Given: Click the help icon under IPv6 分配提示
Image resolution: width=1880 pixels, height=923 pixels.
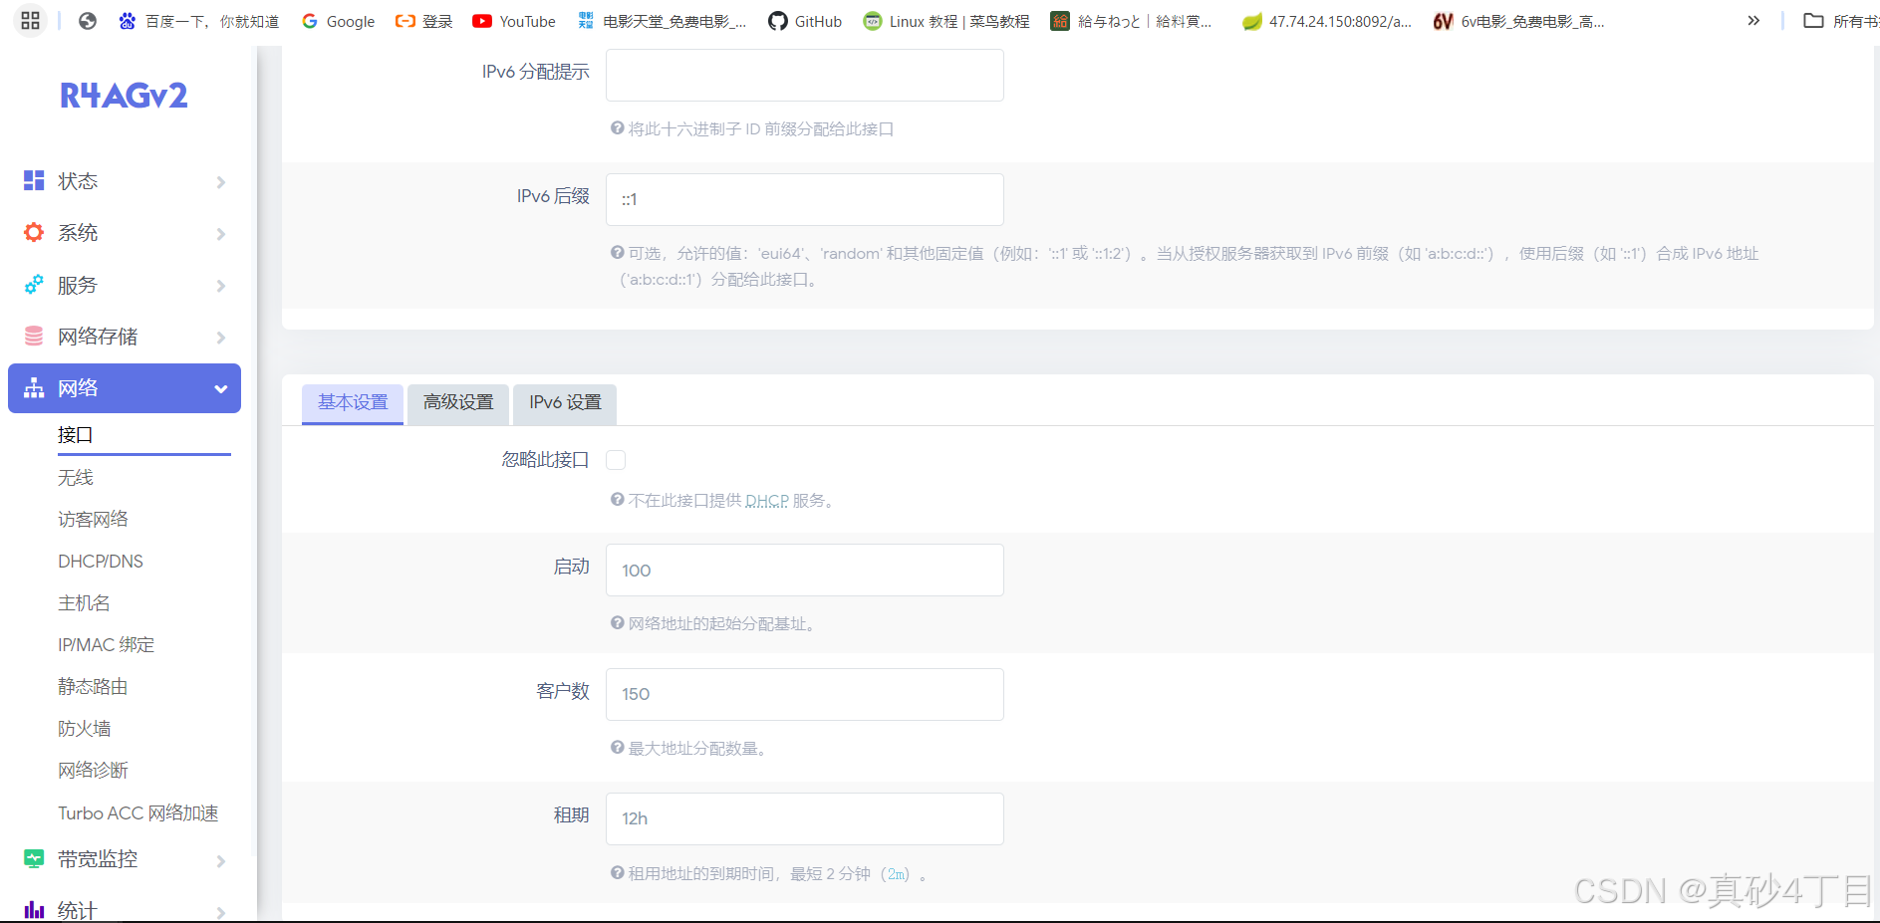Looking at the screenshot, I should [x=618, y=128].
